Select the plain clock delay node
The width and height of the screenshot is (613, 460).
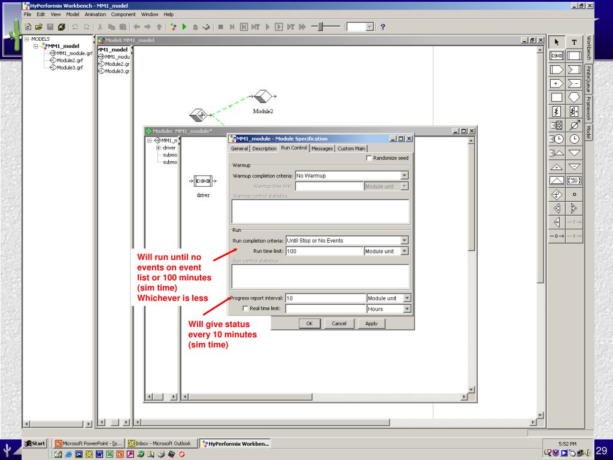[574, 139]
